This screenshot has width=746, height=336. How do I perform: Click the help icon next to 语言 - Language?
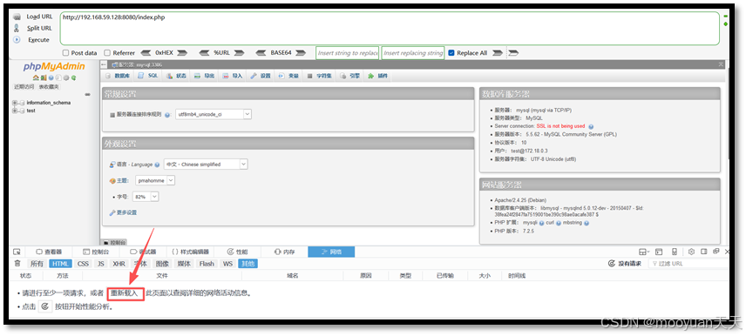157,165
